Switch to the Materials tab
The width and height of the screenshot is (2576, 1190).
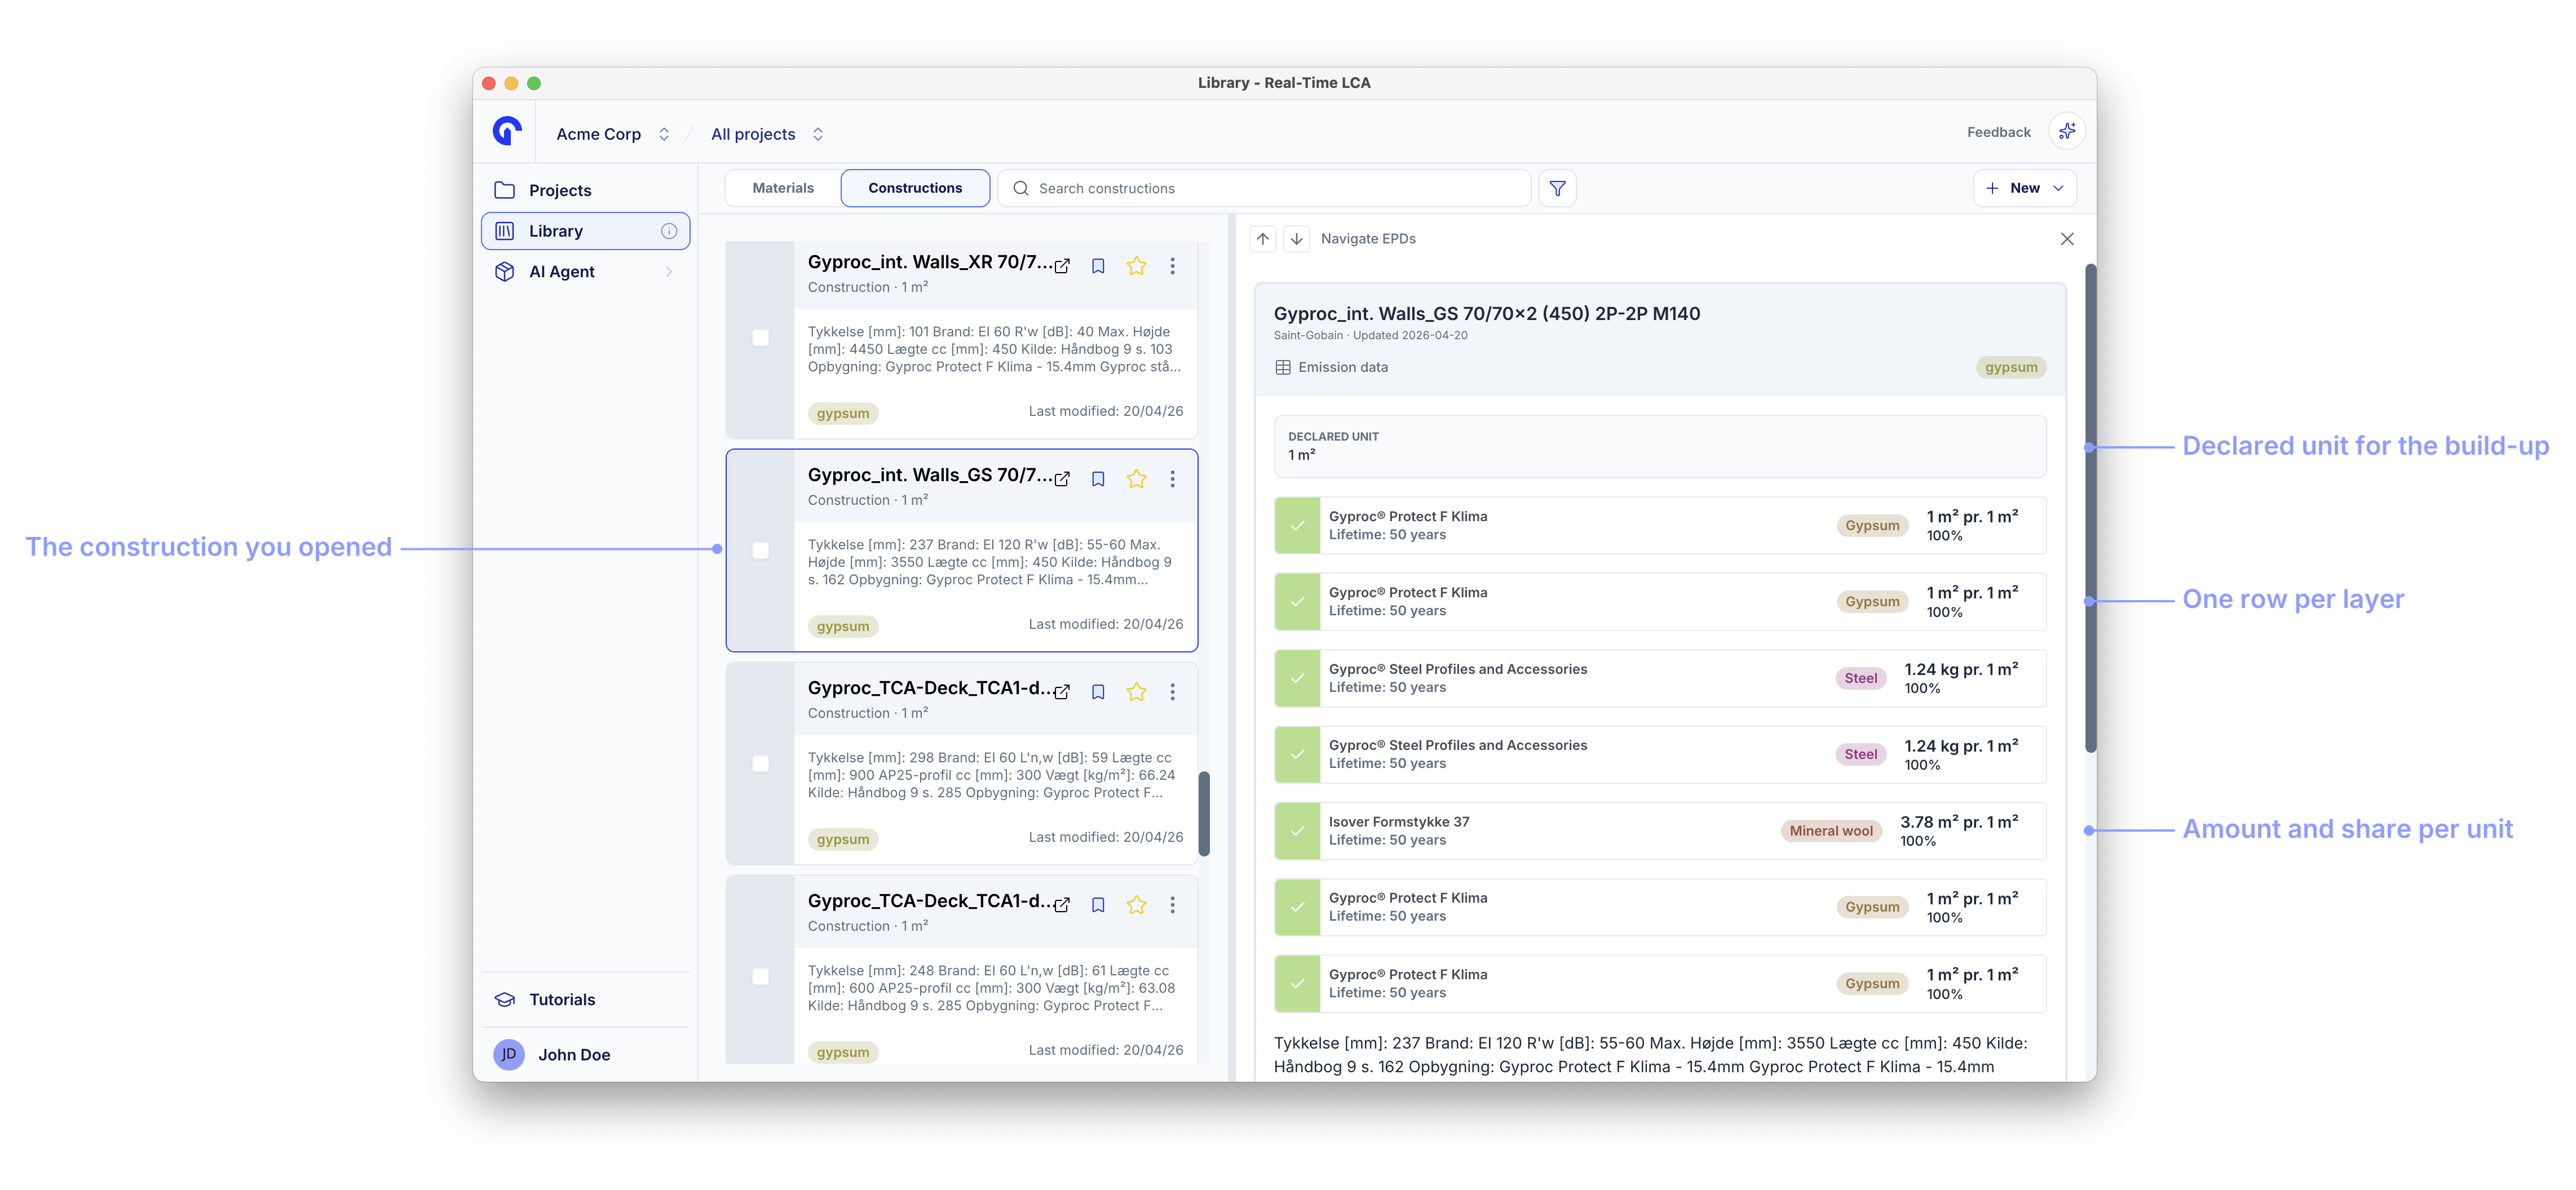783,188
